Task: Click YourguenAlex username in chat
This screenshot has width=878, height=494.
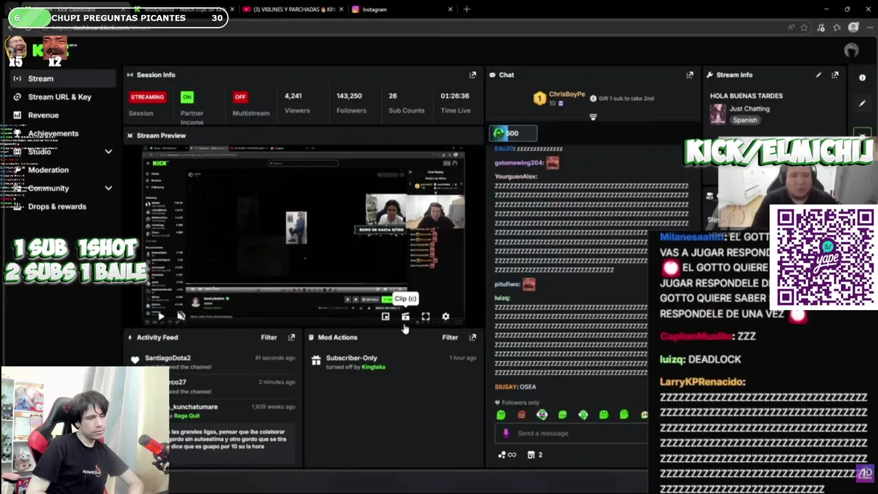Action: (516, 176)
